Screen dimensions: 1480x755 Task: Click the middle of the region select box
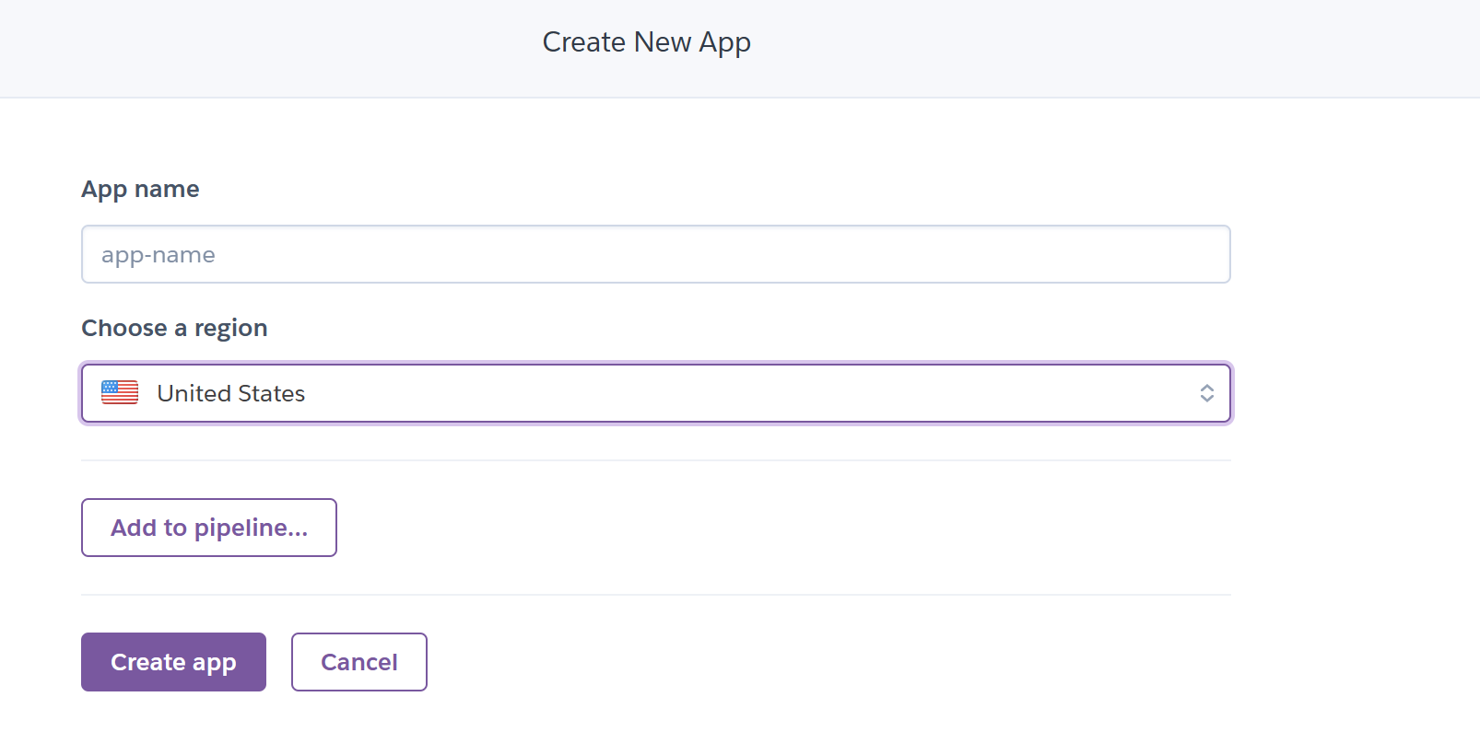[x=655, y=393]
